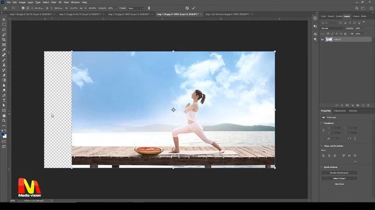Select the Pen tool
Viewport: 375px width, 210px height.
[x=4, y=96]
